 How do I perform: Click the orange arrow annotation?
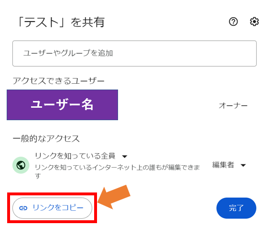point(114,197)
